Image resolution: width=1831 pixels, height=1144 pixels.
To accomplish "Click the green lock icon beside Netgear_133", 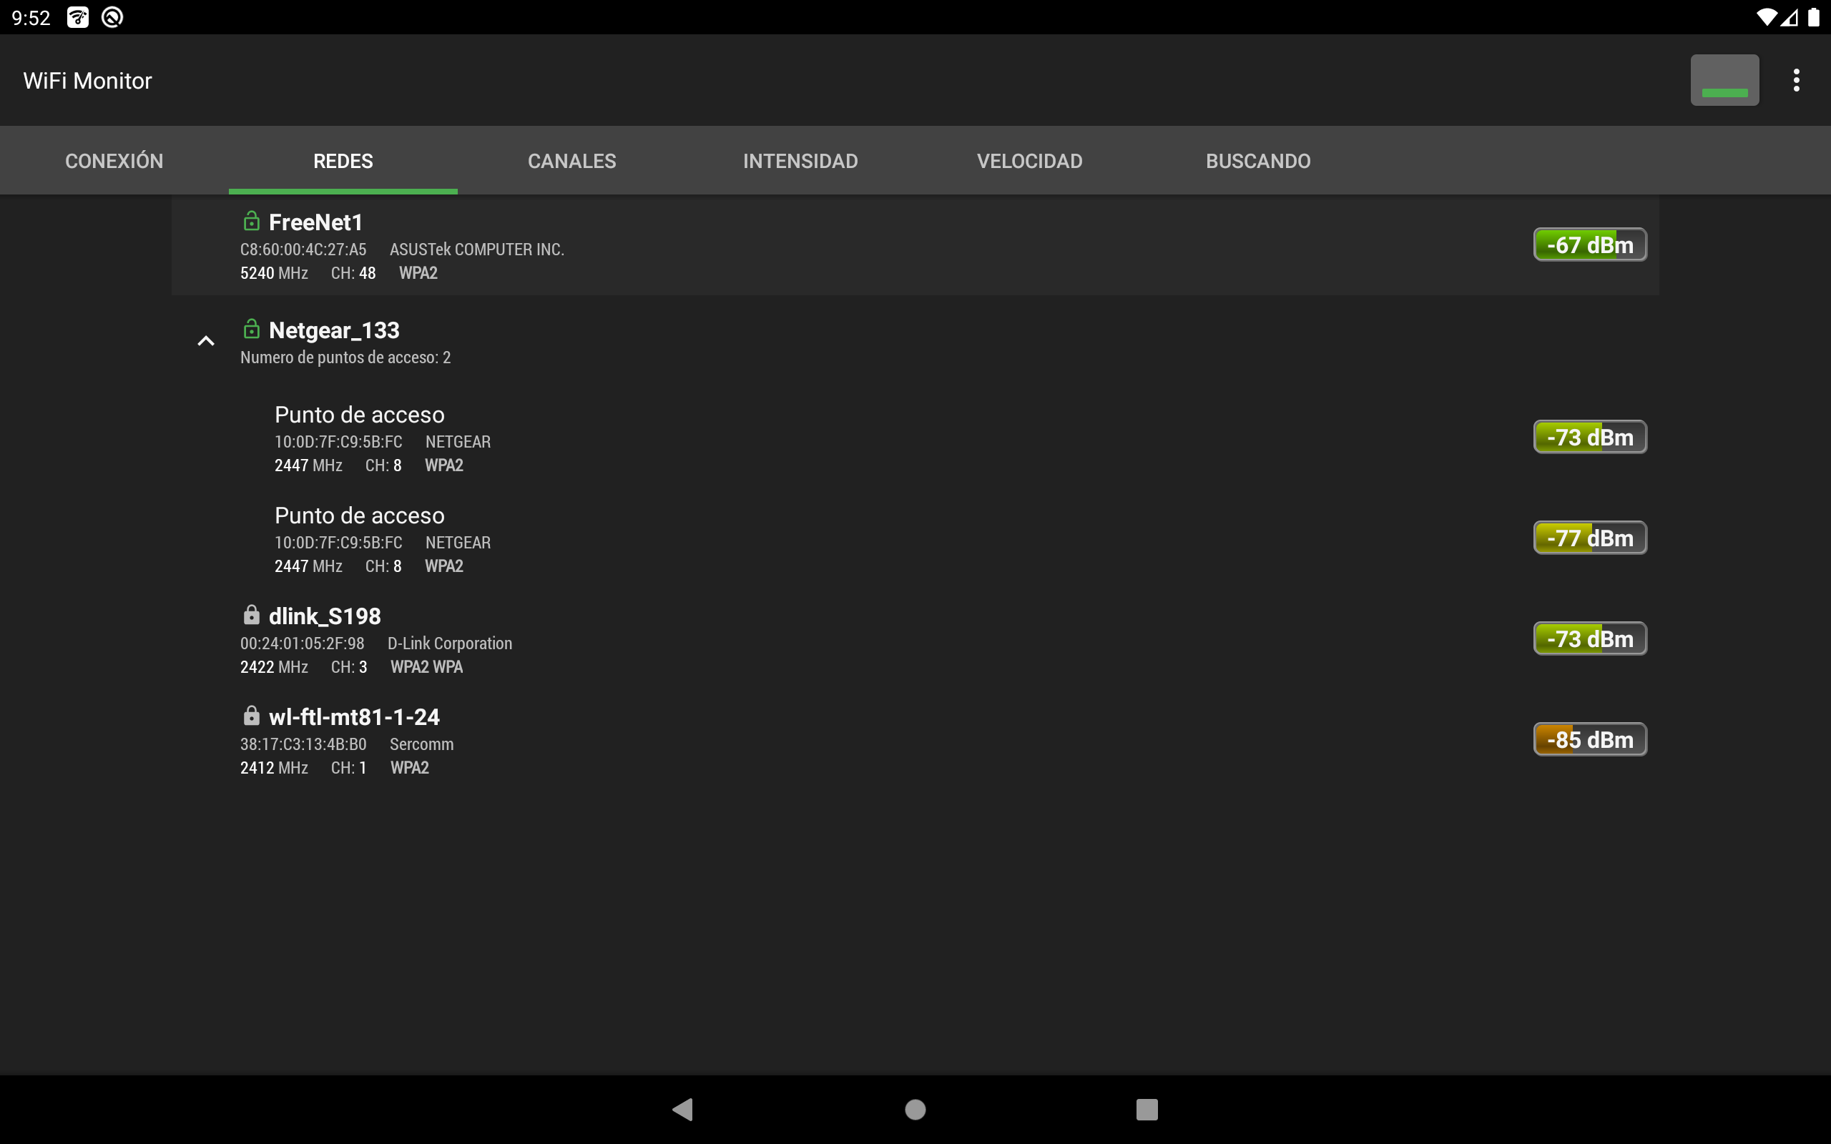I will 251,329.
